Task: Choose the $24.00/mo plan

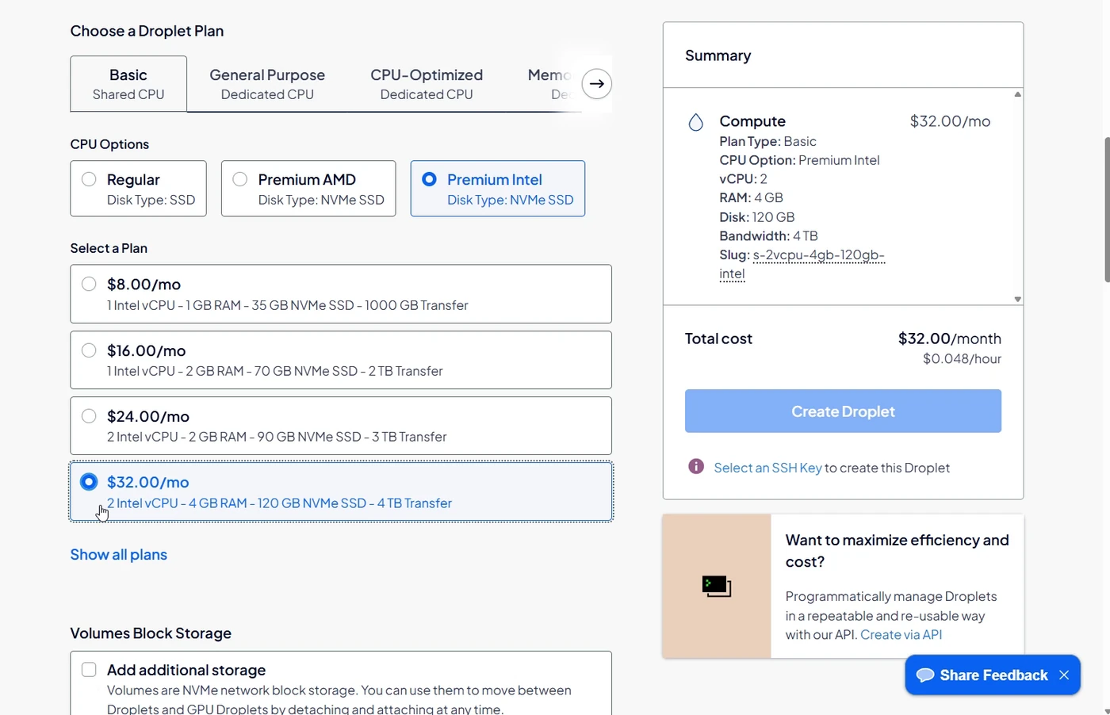Action: click(x=341, y=426)
